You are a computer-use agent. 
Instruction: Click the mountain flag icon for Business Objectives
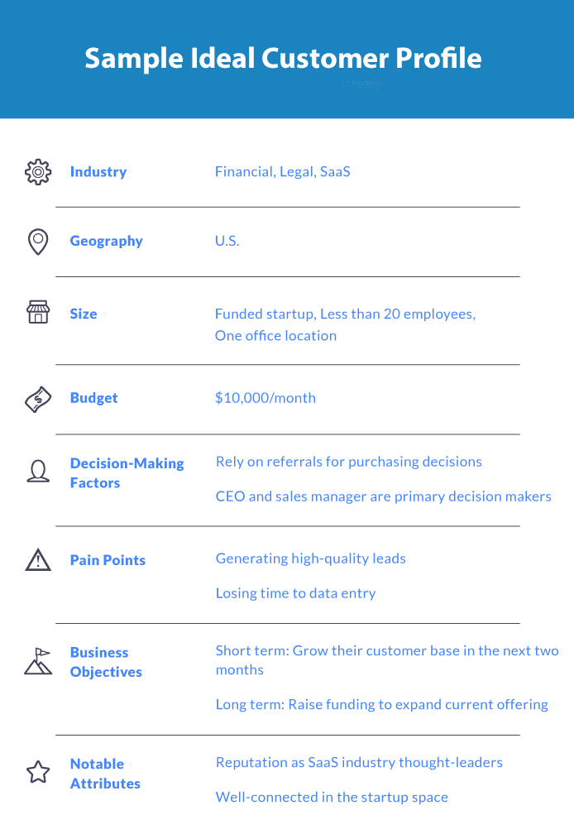click(x=38, y=661)
